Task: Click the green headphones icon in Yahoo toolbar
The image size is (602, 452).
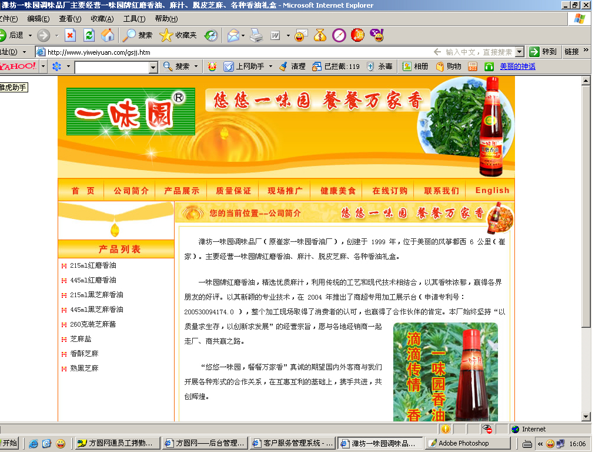Action: (x=489, y=67)
